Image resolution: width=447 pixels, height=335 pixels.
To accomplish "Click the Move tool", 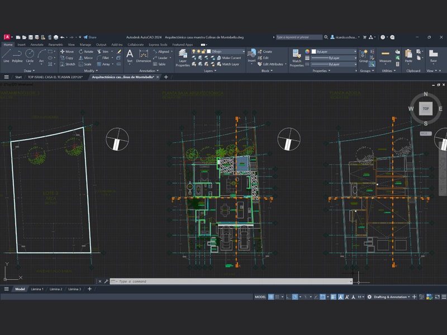I will coord(67,51).
